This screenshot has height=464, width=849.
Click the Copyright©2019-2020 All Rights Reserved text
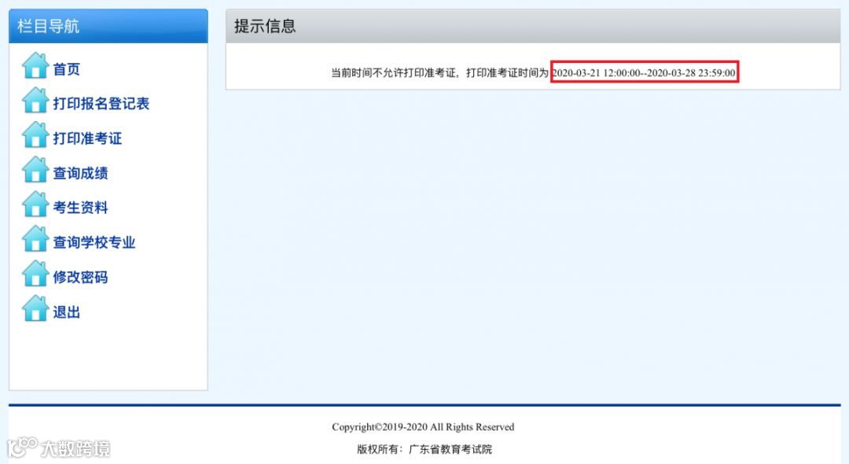pyautogui.click(x=423, y=427)
